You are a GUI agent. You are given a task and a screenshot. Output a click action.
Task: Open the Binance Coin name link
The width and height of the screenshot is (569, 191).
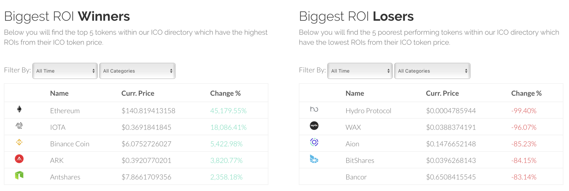coord(70,144)
